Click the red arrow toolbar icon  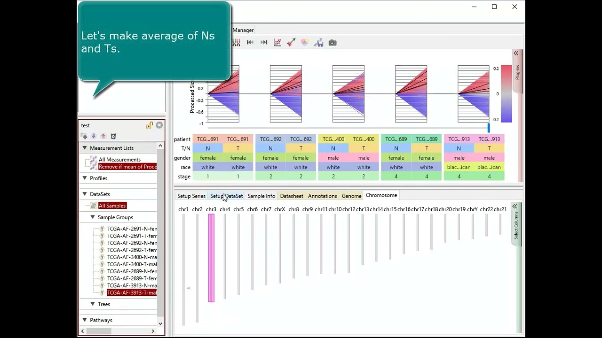click(291, 43)
